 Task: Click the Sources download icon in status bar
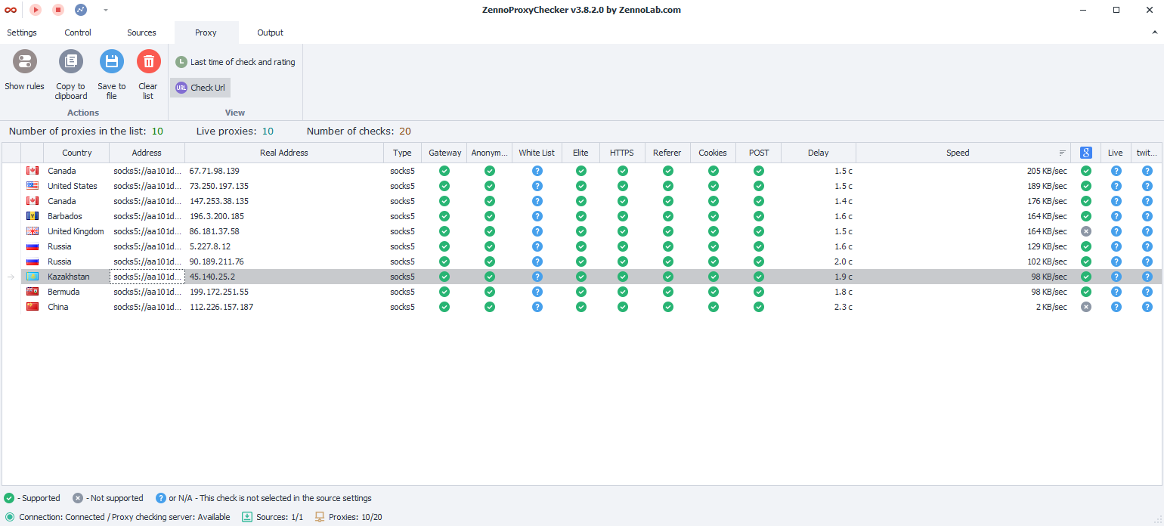(247, 517)
